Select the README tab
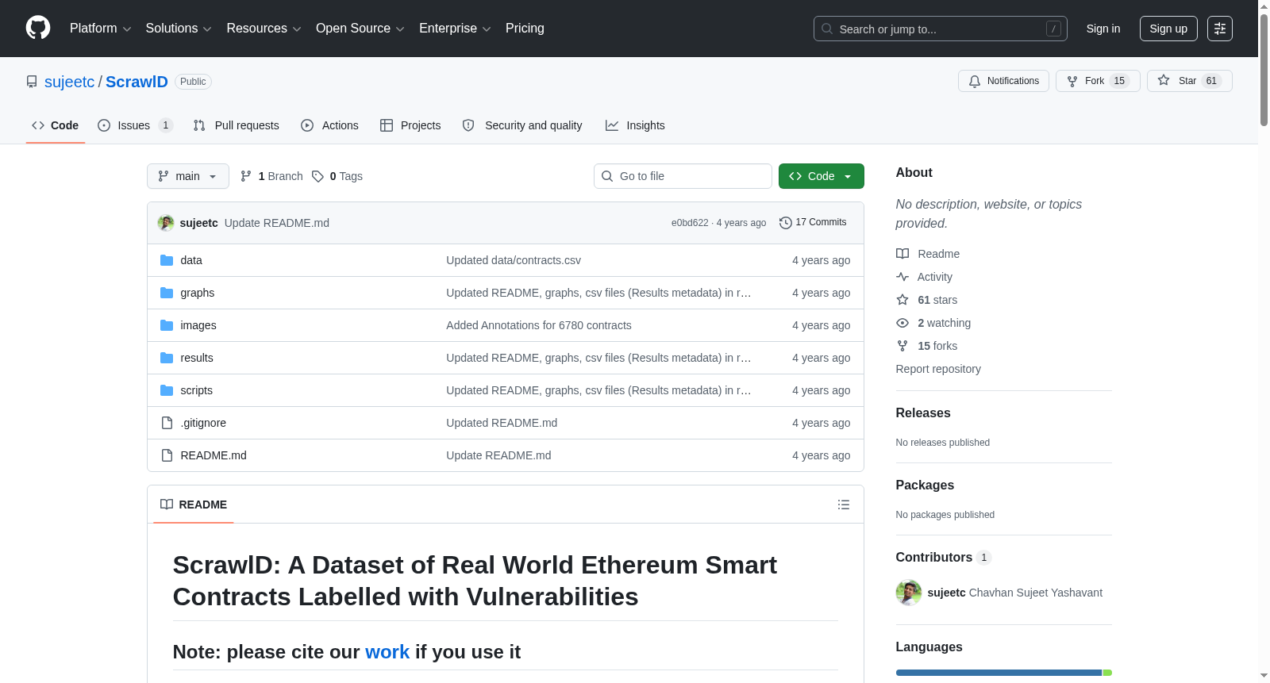 tap(194, 505)
